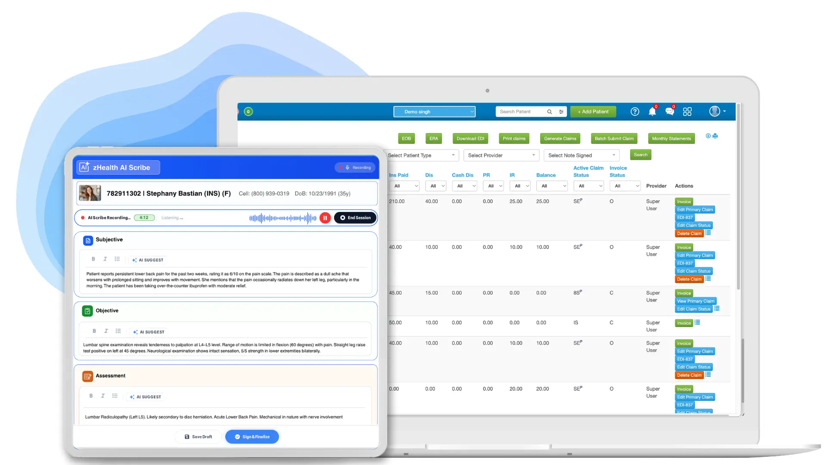
Task: Open Active Claim Status All filter dropdown
Action: [589, 186]
